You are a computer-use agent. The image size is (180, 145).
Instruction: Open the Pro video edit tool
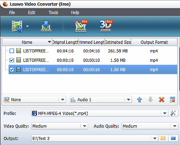tap(81, 26)
